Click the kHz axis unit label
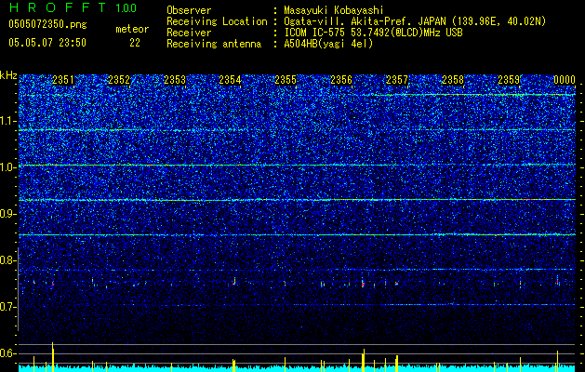Screen dimensions: 585x372 tap(8, 75)
